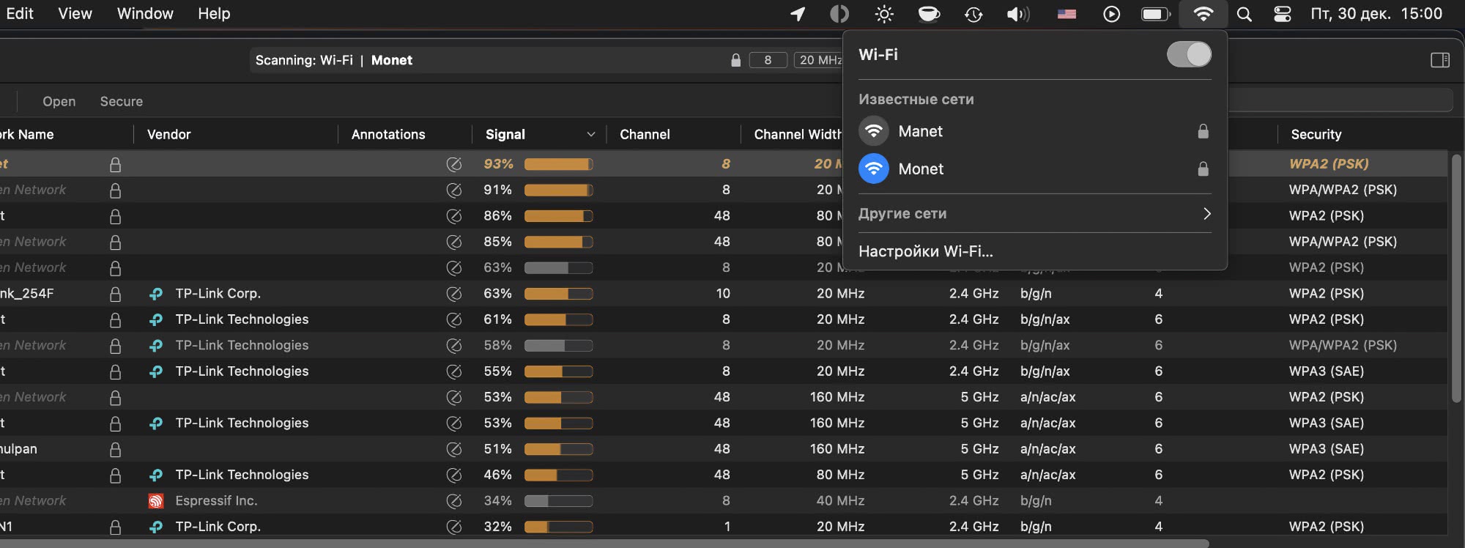This screenshot has width=1465, height=548.
Task: Click the Scanning: Wi-Fi | Monet title
Action: coord(333,60)
